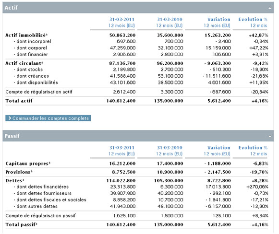Viewport: 279px width, 234px height.
Task: Click the value 43.101.600 for disponibilités
Action: [122, 82]
